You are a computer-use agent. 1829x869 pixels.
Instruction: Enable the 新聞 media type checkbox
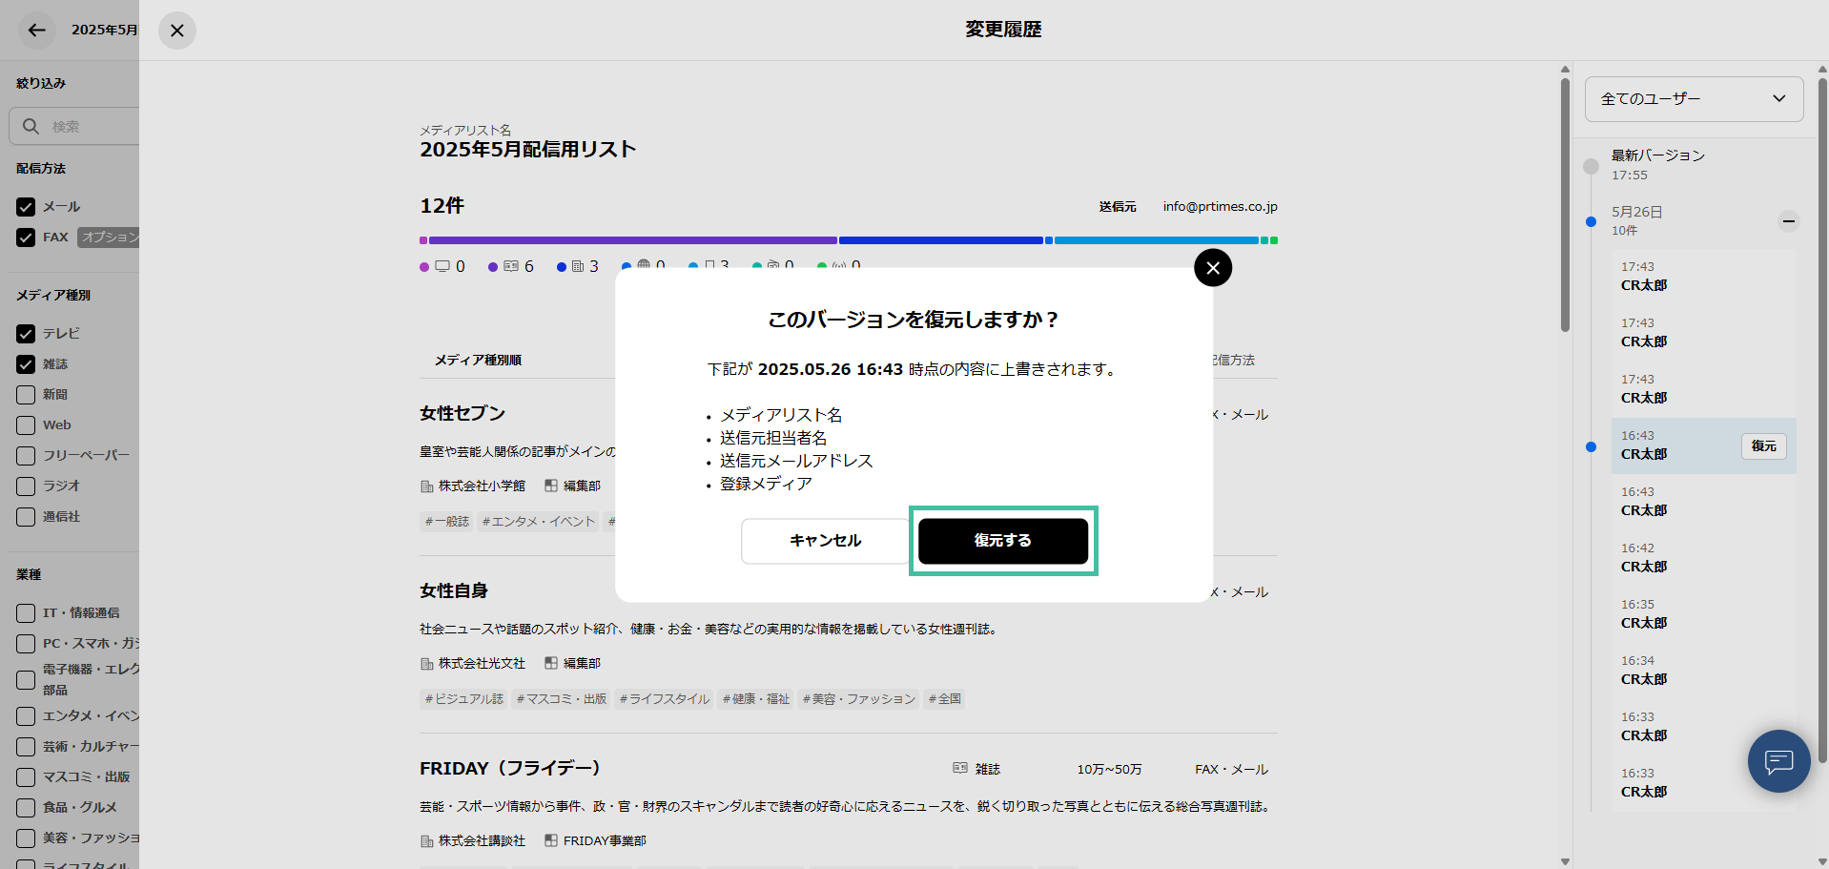(x=26, y=395)
